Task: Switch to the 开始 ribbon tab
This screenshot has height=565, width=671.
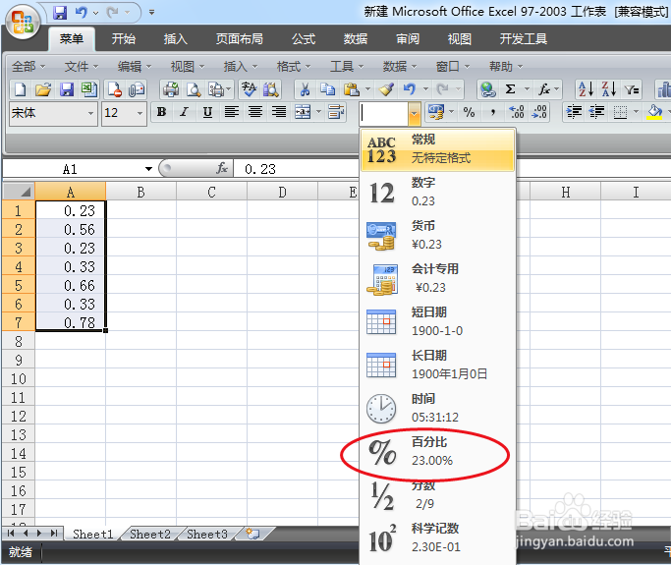Action: tap(123, 39)
